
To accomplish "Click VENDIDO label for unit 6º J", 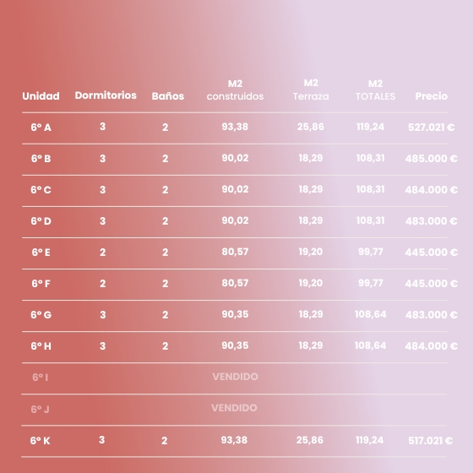I will 234,408.
